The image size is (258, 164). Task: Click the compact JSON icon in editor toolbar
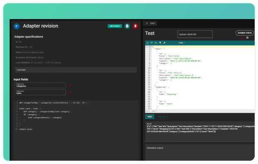tap(152, 43)
